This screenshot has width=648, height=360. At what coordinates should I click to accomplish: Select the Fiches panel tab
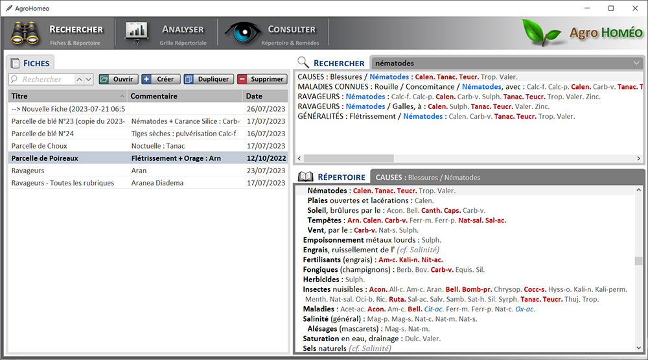pos(30,64)
